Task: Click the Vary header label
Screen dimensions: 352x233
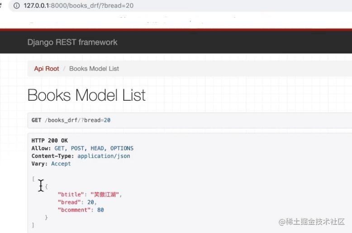Action: coord(39,164)
